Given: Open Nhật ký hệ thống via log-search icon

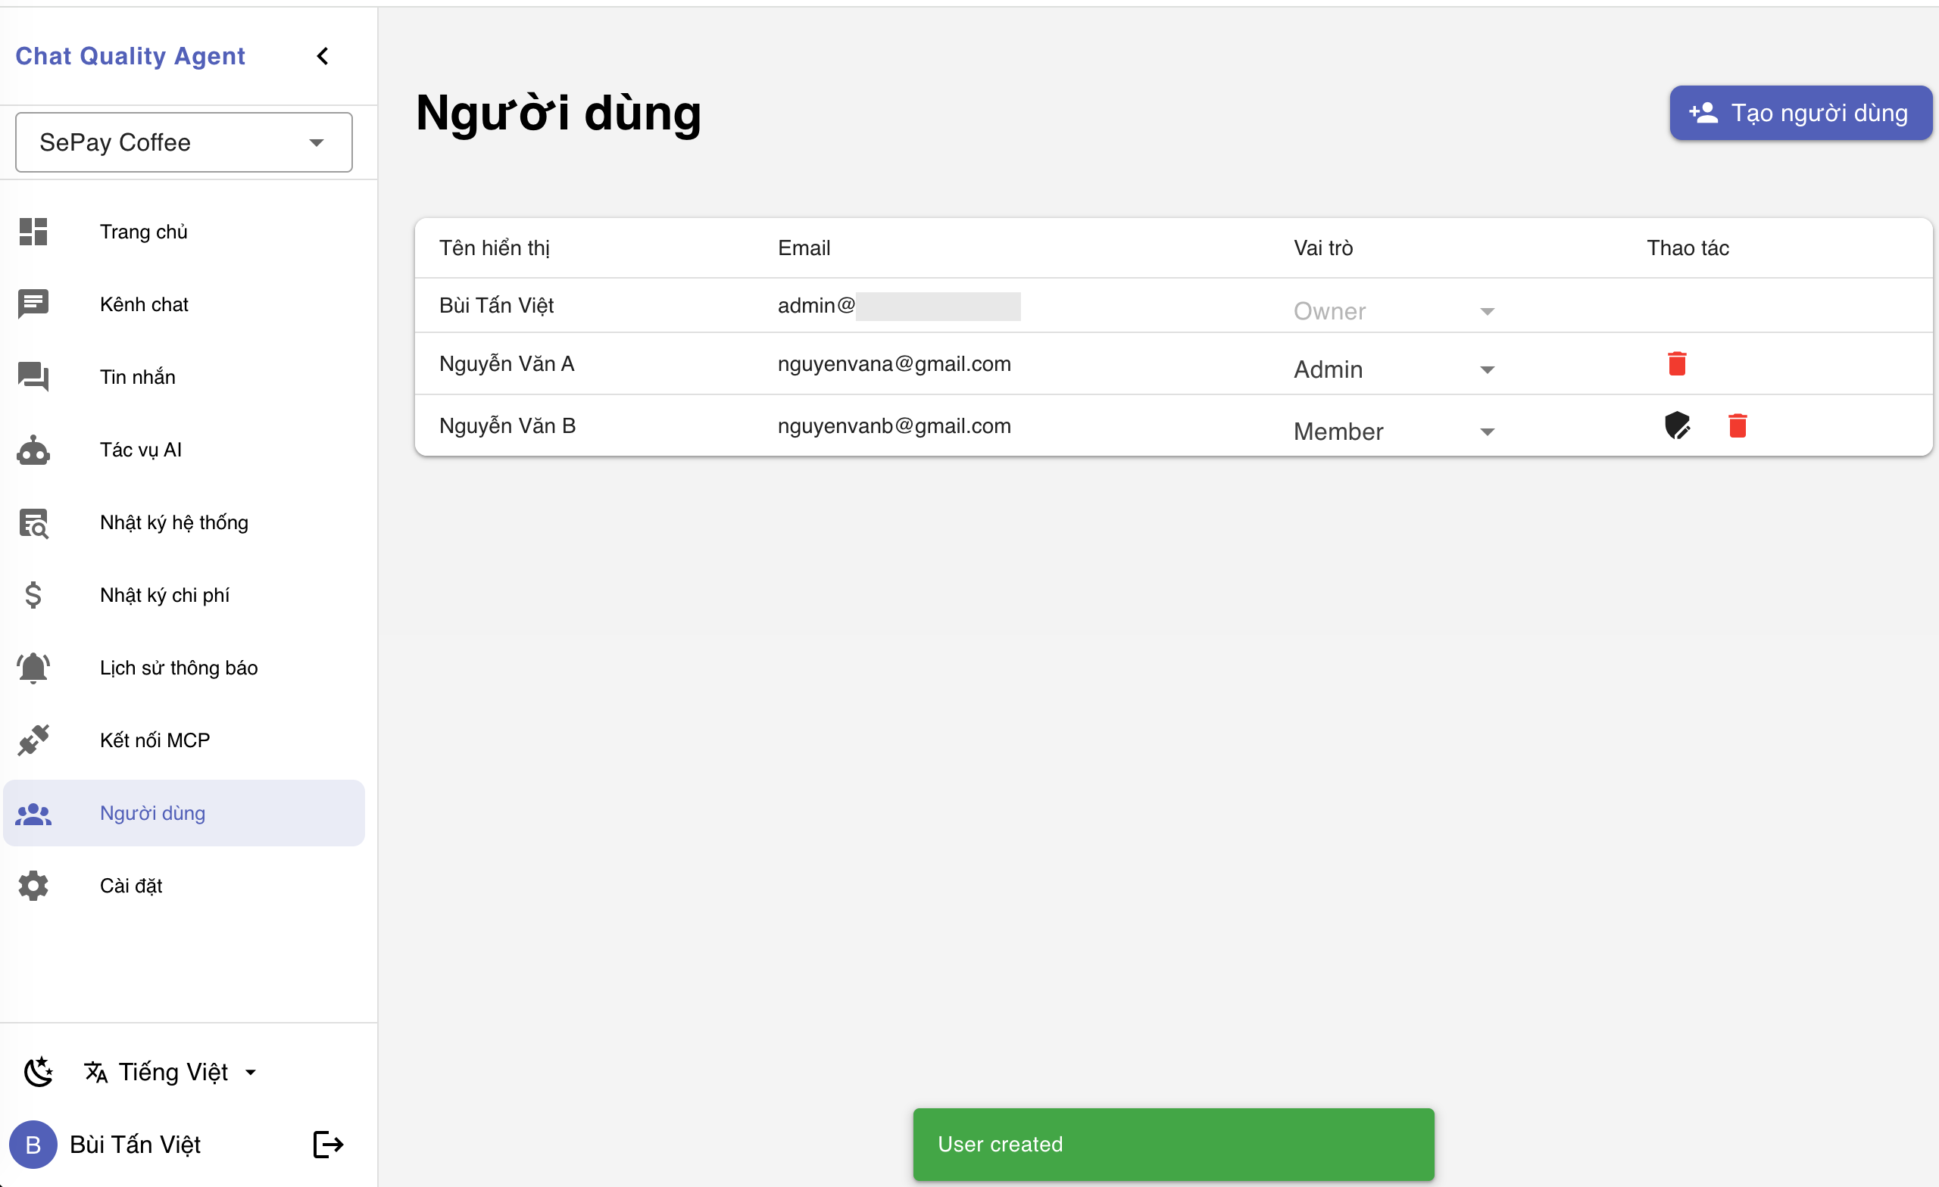Looking at the screenshot, I should 33,522.
